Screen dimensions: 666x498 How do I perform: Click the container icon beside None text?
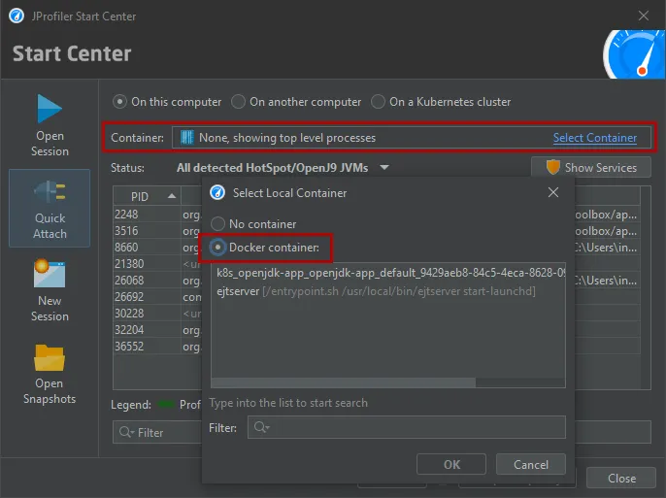186,138
